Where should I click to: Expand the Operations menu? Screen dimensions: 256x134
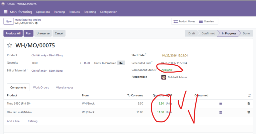point(43,12)
